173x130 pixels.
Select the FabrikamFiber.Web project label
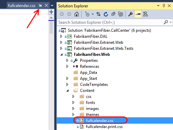pyautogui.click(x=92, y=54)
